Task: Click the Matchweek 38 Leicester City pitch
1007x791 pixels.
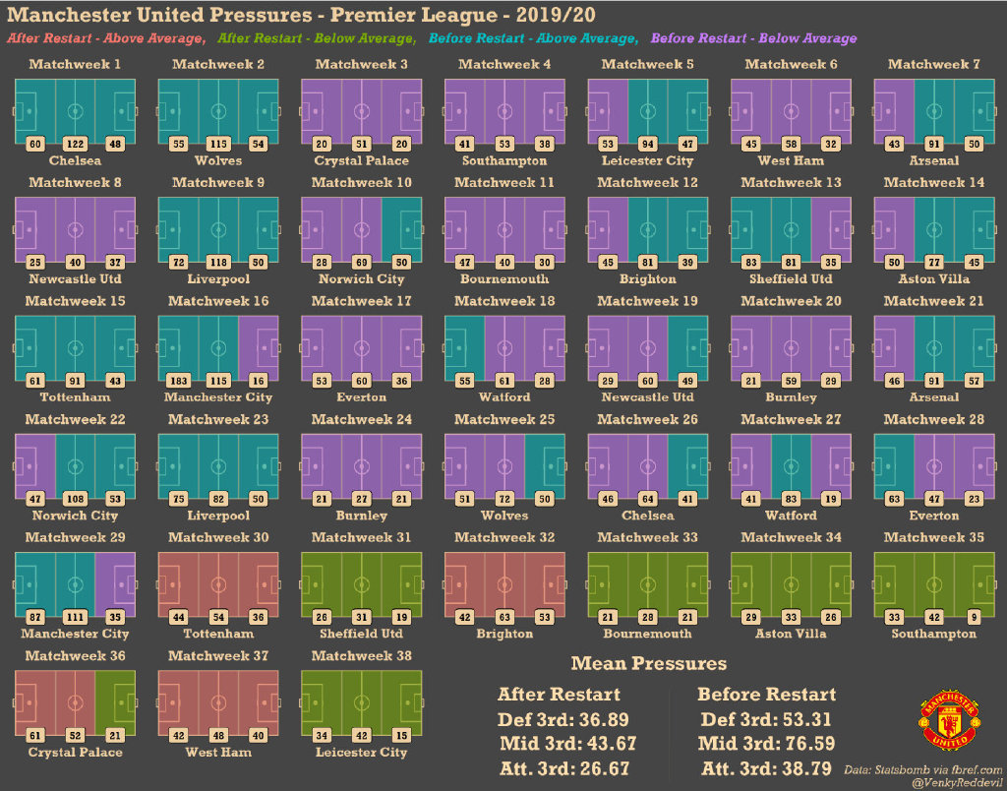Action: 362,703
